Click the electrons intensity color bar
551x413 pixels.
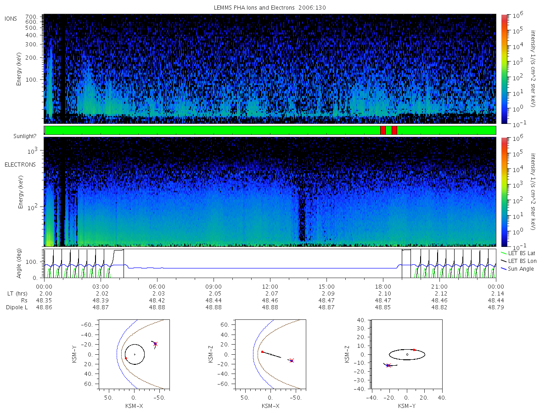[x=504, y=192]
